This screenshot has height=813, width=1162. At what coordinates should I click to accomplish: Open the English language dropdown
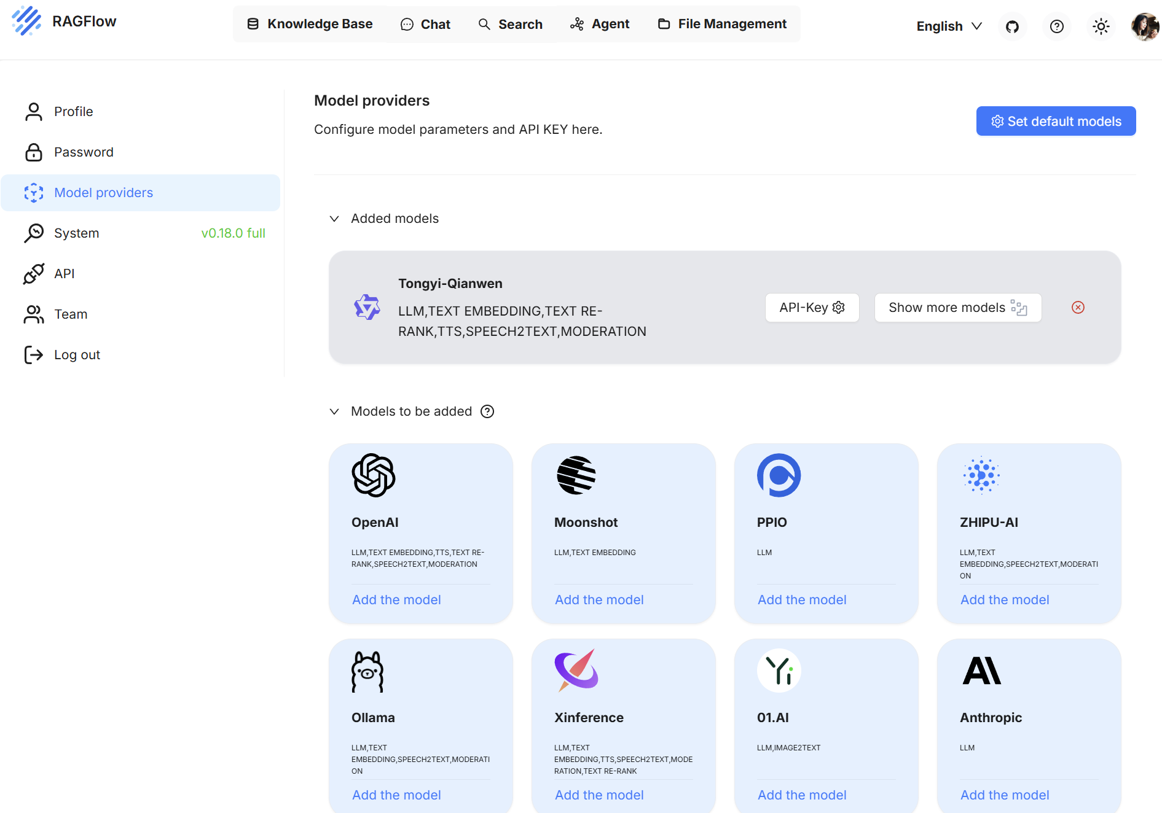pyautogui.click(x=949, y=26)
